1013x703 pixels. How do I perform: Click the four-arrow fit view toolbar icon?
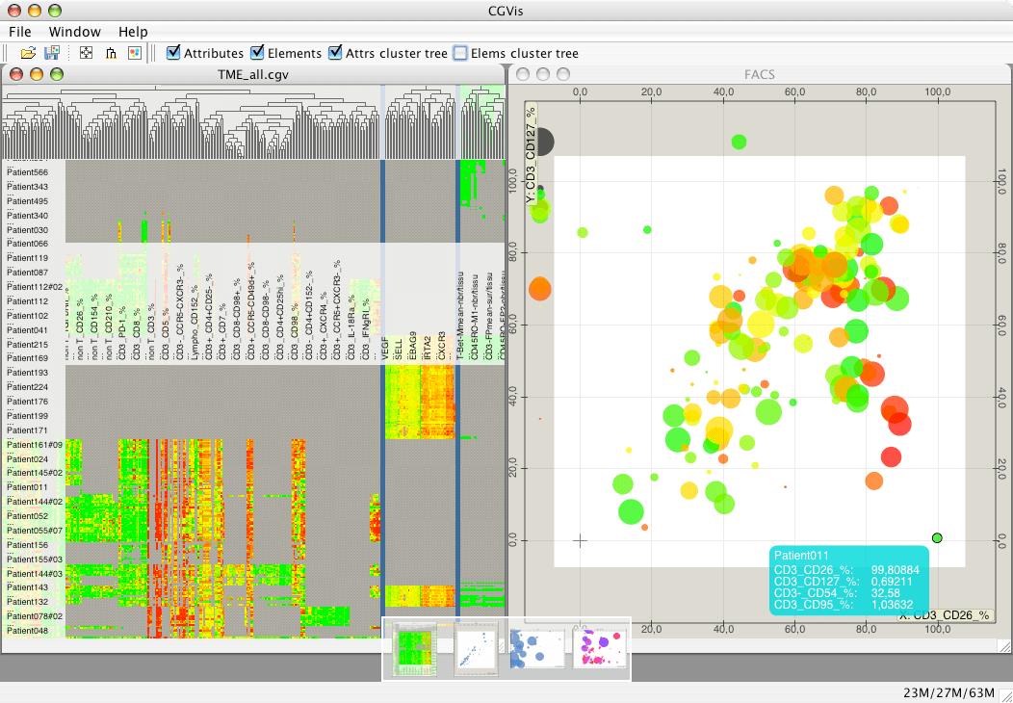click(x=87, y=53)
